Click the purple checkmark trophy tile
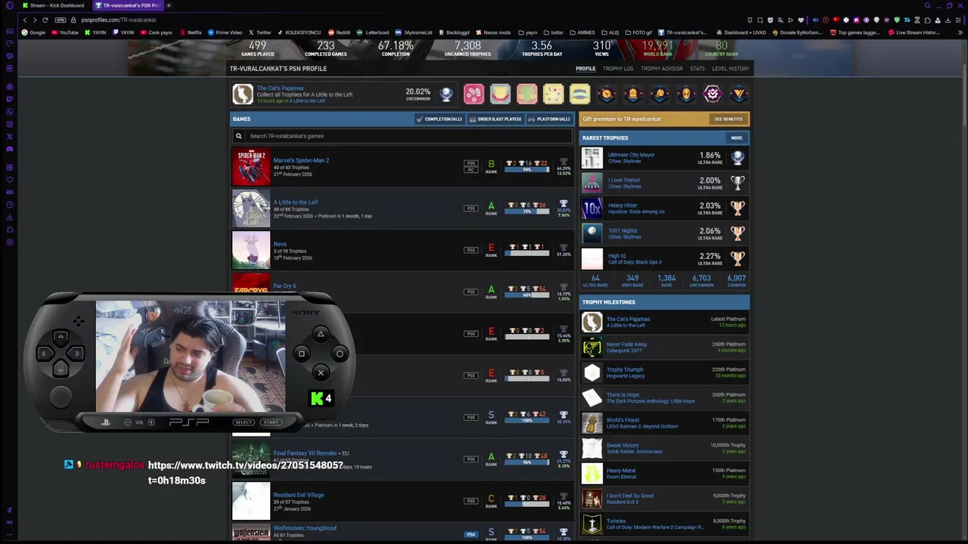This screenshot has width=968, height=544. click(712, 94)
